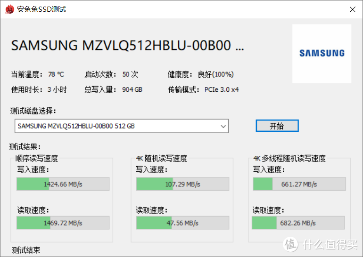Click the SAMSUNG MZVLQ512HBLU-00B00 drive title
The width and height of the screenshot is (363, 257).
[x=128, y=45]
